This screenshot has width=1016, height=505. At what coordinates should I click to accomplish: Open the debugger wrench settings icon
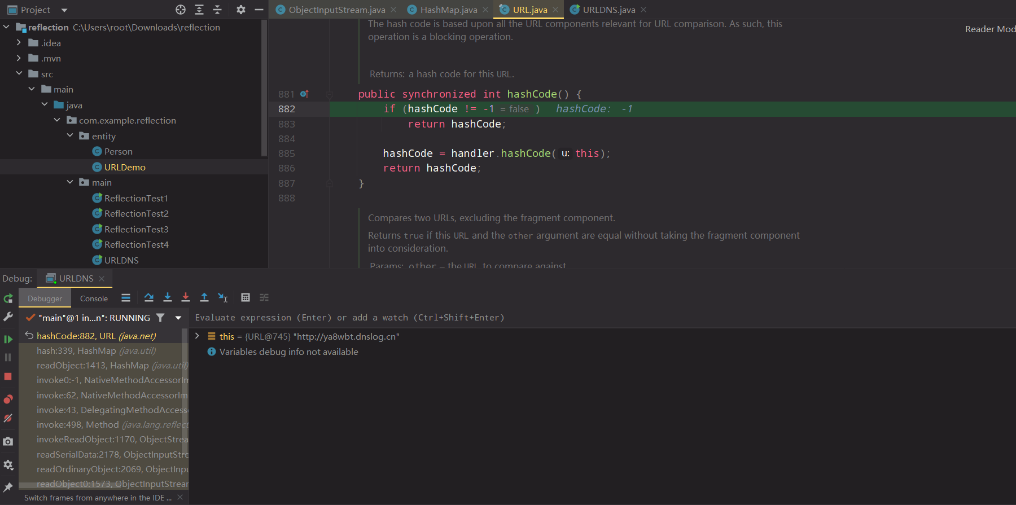click(x=8, y=318)
